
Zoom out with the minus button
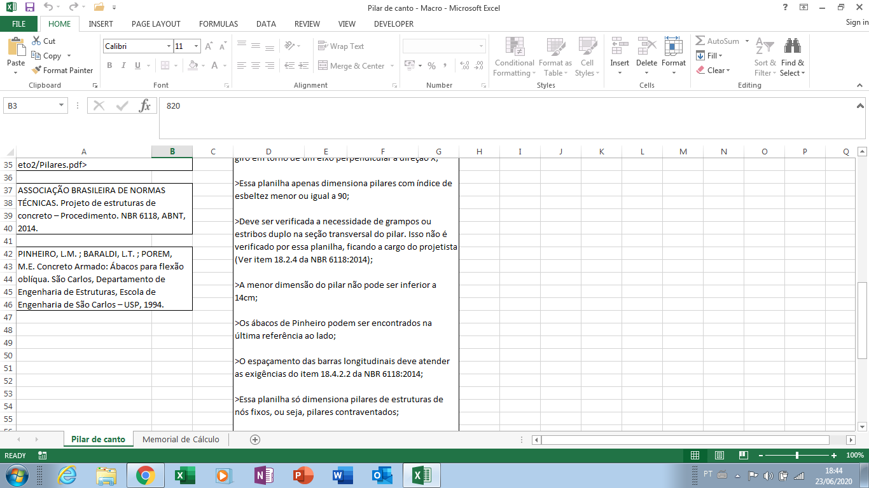click(x=760, y=456)
